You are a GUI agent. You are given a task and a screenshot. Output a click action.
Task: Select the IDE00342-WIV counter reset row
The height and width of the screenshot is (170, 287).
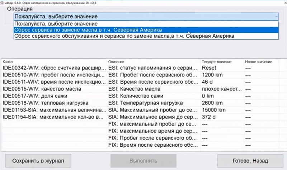coord(54,68)
